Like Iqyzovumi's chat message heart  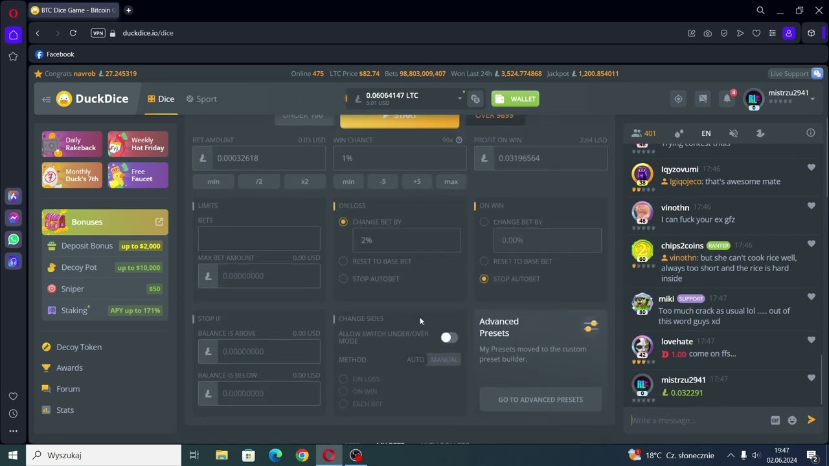811,168
